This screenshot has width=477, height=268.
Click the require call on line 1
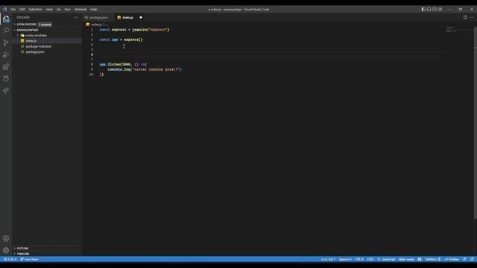click(151, 30)
